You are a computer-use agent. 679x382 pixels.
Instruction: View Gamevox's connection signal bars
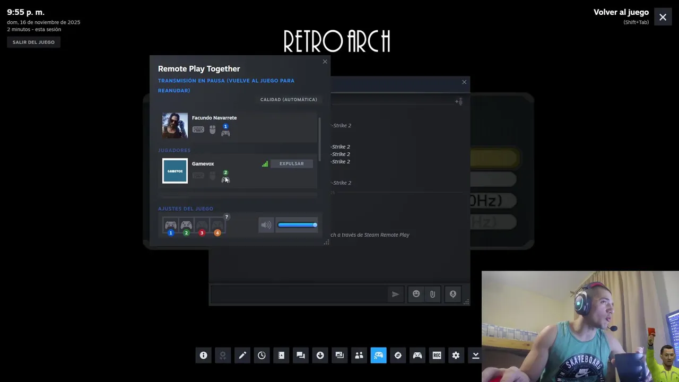265,164
